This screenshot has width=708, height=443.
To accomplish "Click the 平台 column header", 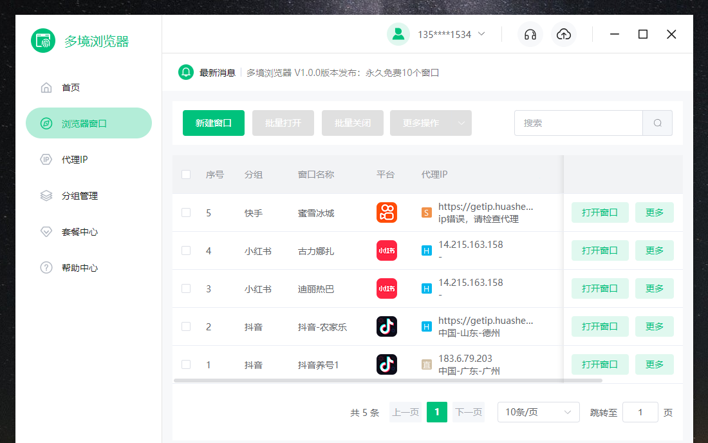I will click(385, 174).
